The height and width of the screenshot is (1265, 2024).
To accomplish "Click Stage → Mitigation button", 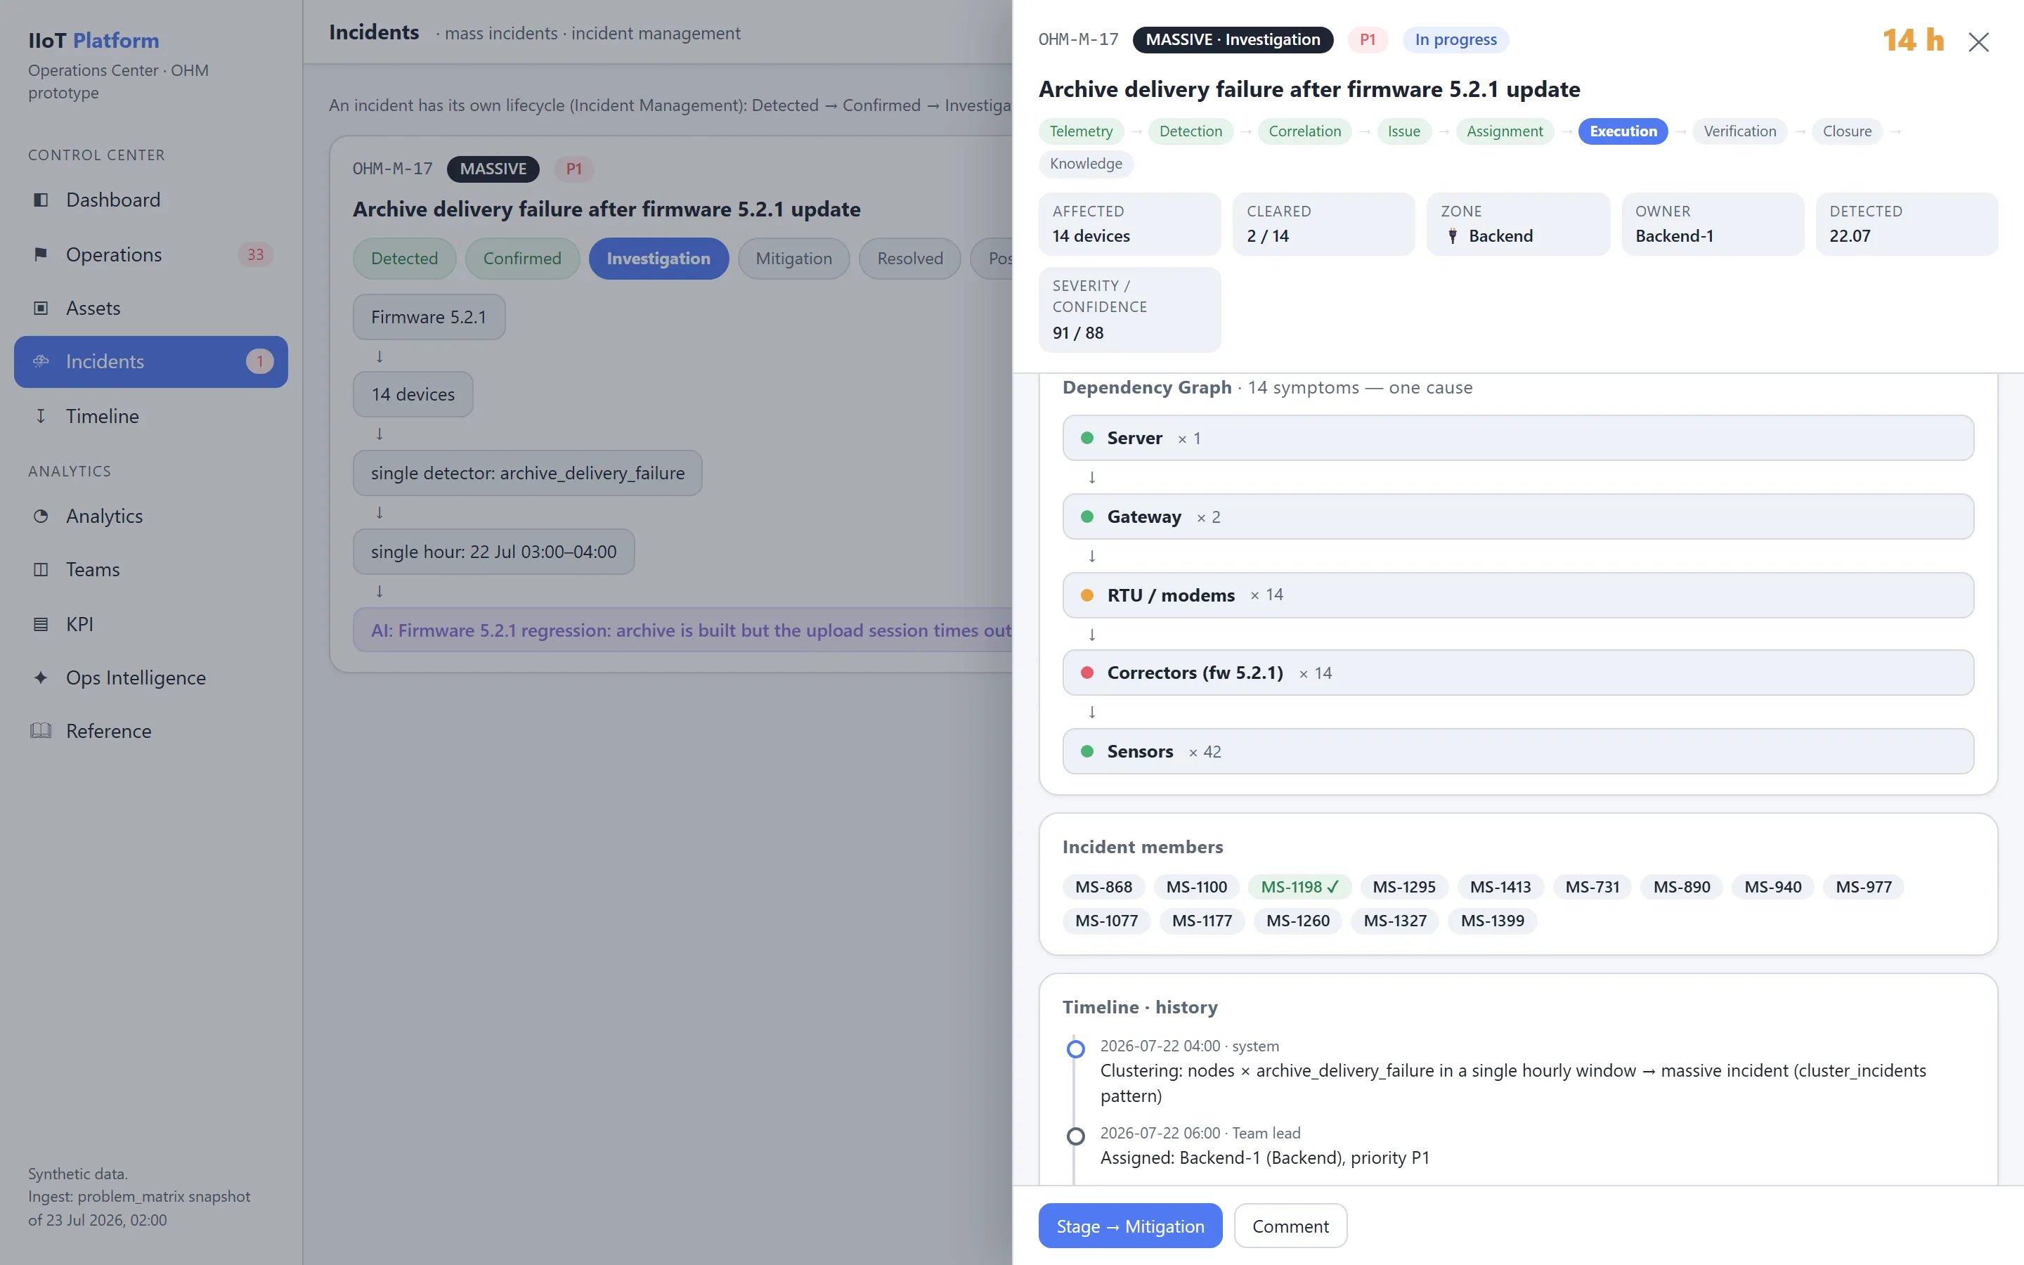I will click(x=1130, y=1226).
